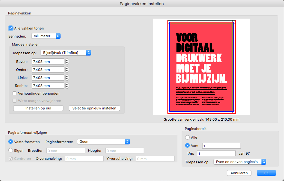Open the Paginaformaten Geen dropdown
The image size is (284, 181).
103,142
